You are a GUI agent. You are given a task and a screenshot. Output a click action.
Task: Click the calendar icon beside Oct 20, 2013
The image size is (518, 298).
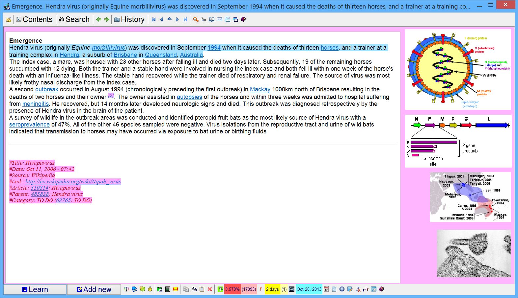tap(326, 289)
